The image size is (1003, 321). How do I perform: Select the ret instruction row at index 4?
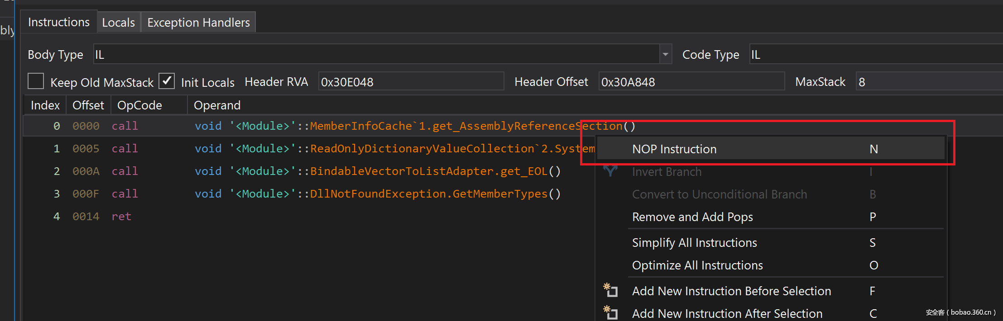pos(121,217)
